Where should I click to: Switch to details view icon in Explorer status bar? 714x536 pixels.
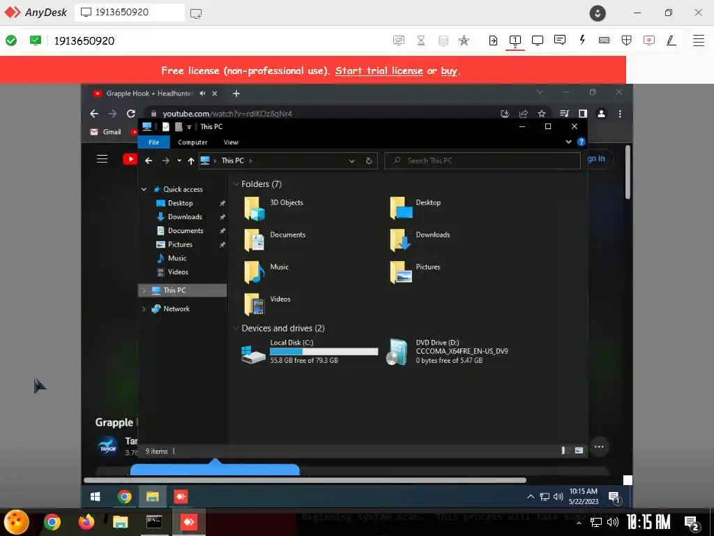tap(565, 450)
